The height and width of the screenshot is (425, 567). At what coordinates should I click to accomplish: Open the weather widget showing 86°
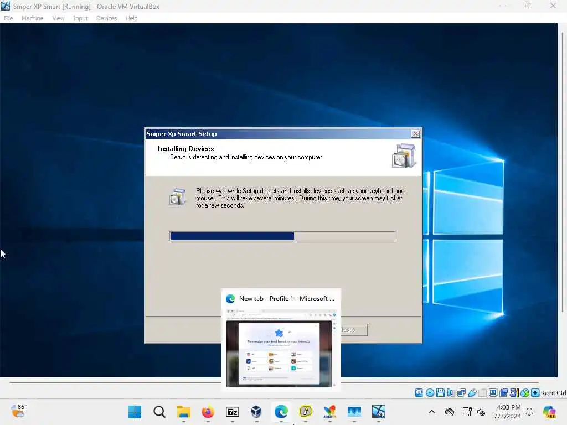pos(18,411)
